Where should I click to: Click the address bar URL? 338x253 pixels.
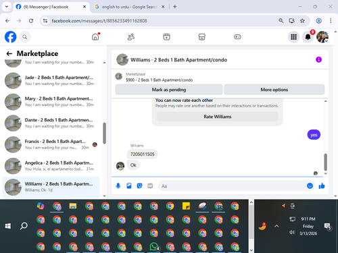pyautogui.click(x=99, y=21)
